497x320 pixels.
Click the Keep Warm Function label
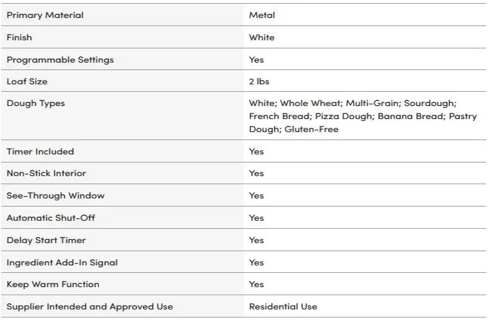53,284
